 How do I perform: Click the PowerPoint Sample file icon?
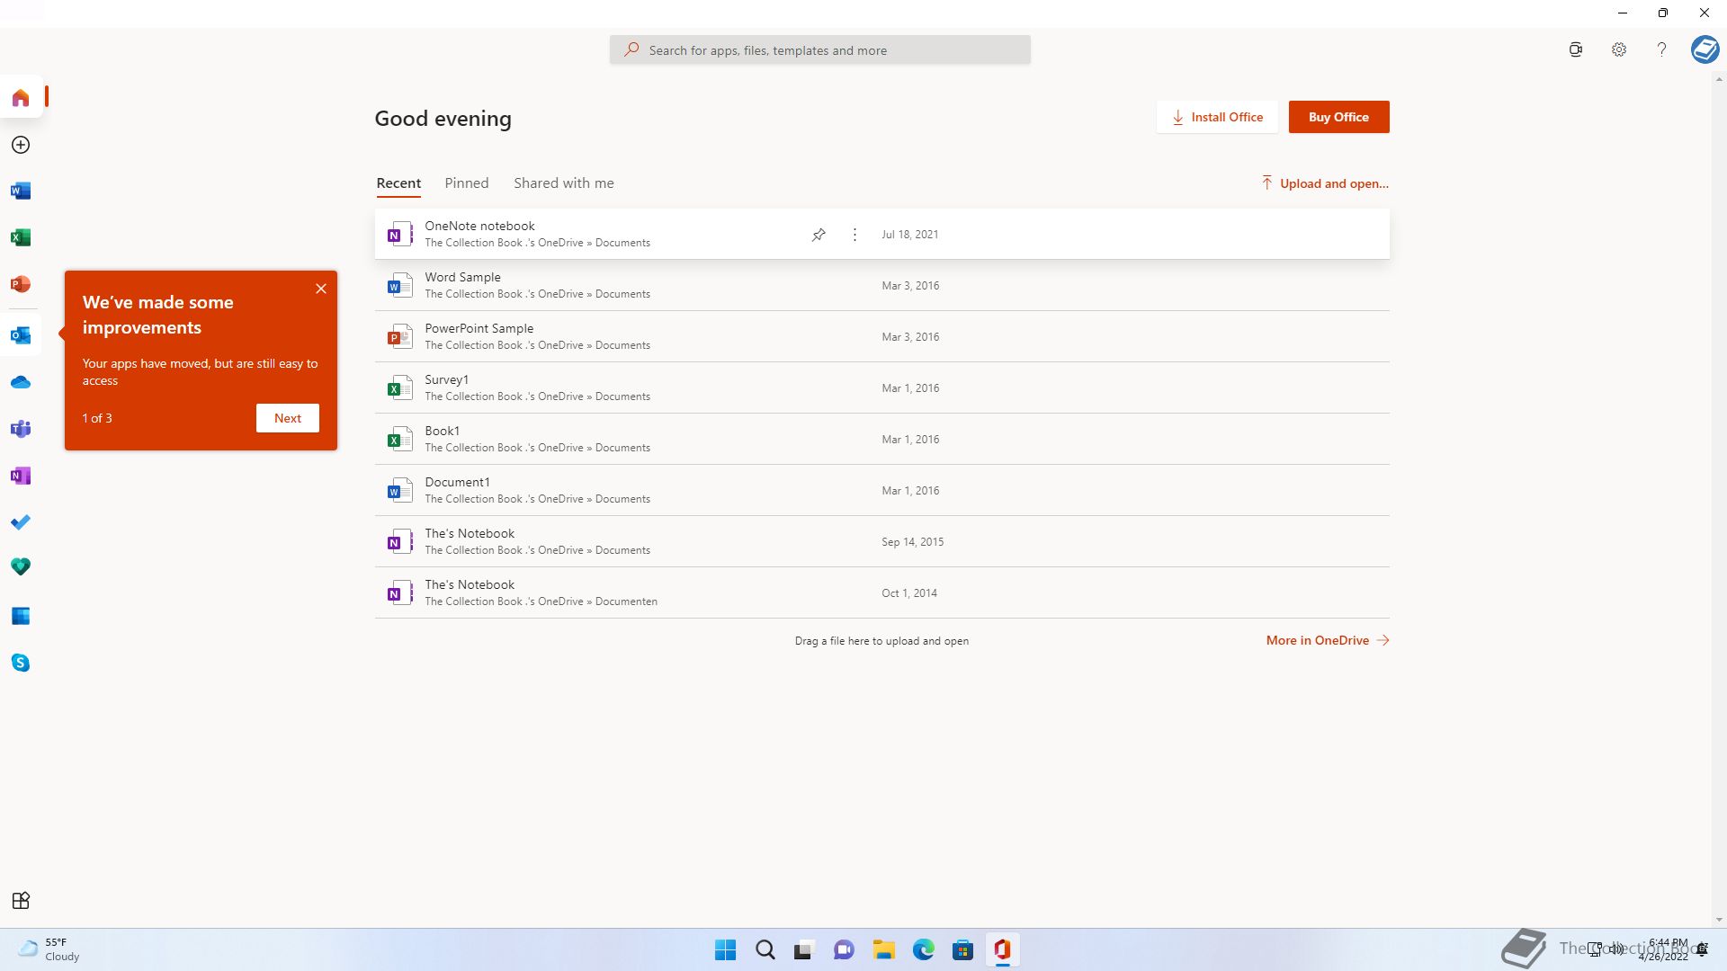tap(399, 337)
